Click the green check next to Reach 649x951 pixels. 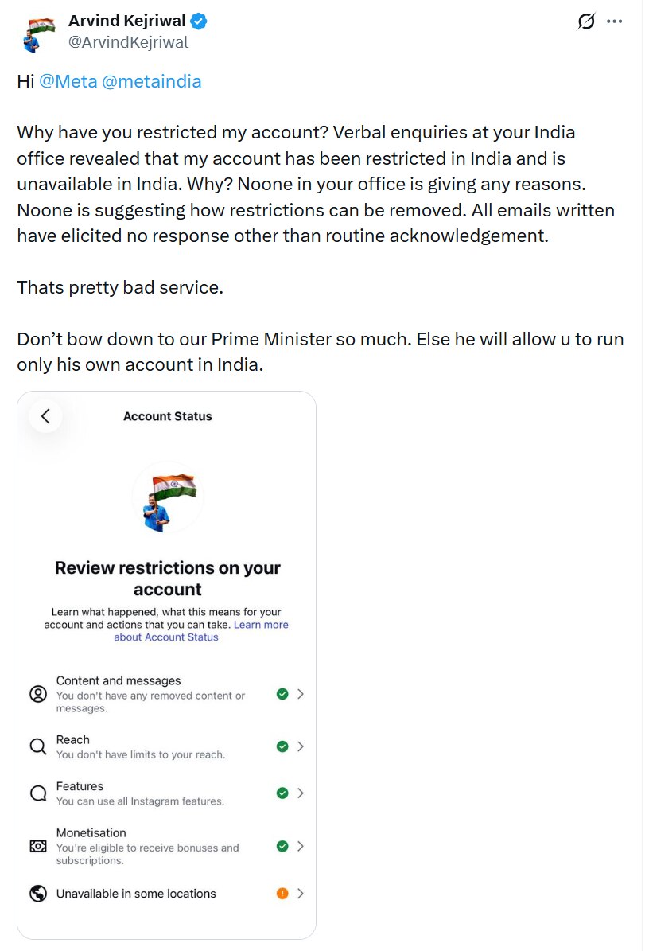(x=282, y=746)
